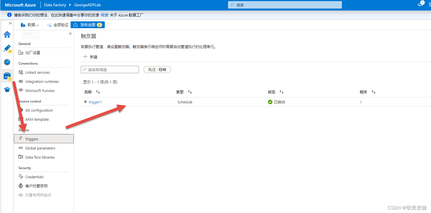Open the survey link (调查)

104,15
